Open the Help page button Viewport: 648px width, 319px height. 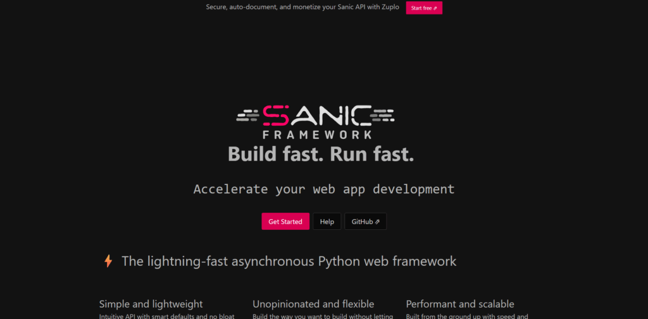tap(327, 222)
